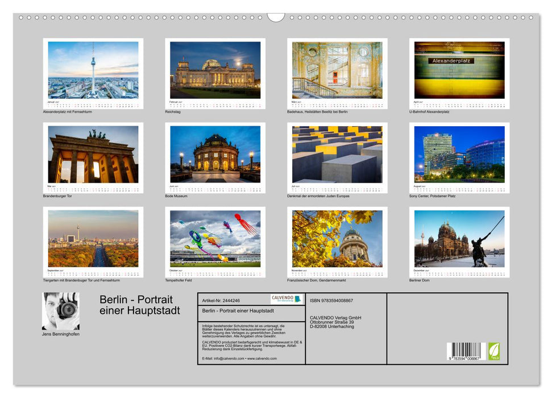Click 'Ottobrunner Straße 39' address text
Viewport: 552px width, 398px height.
332,322
